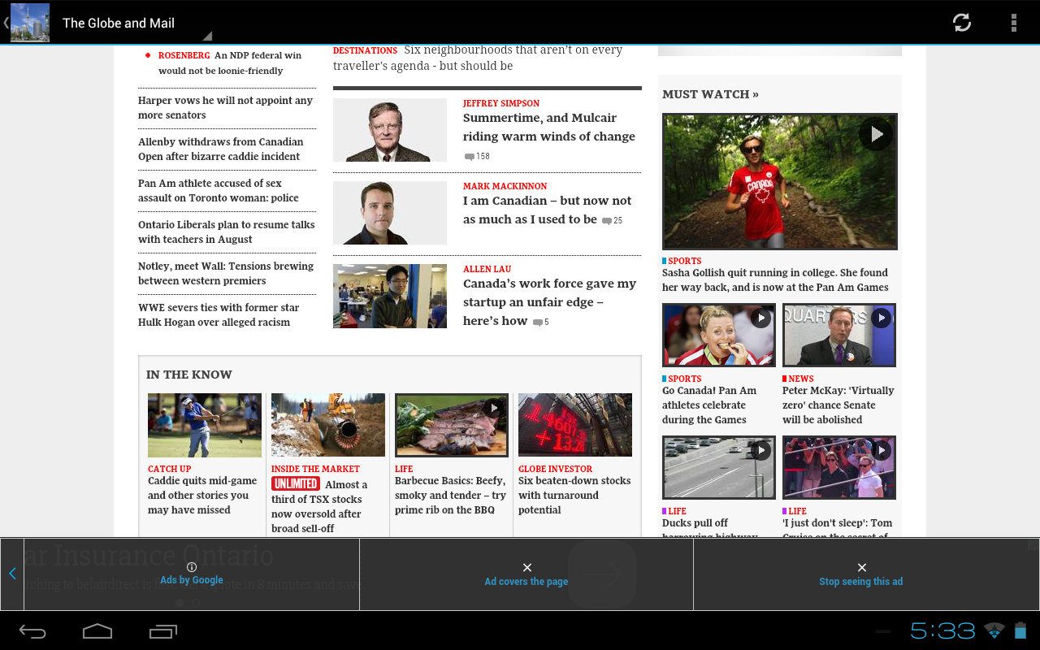Open 'Caddie quits mid-game' story
This screenshot has height=650, width=1040.
[202, 496]
